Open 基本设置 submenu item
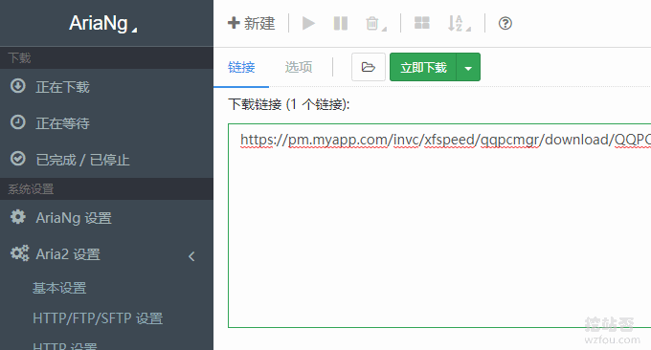The width and height of the screenshot is (651, 350). (59, 288)
